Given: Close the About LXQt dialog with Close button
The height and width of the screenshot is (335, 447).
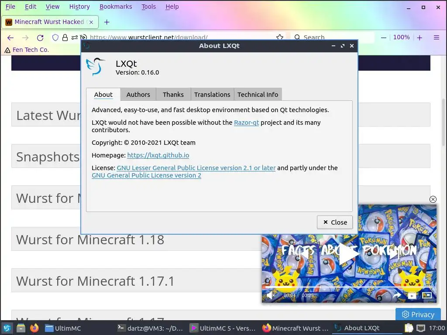Looking at the screenshot, I should [335, 222].
